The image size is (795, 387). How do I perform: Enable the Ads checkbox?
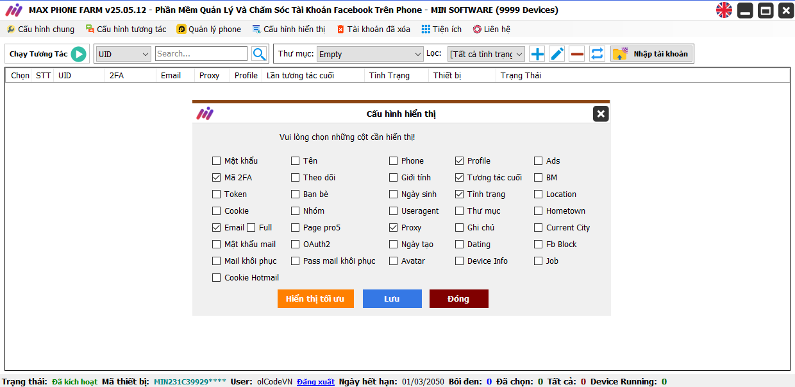pos(538,161)
